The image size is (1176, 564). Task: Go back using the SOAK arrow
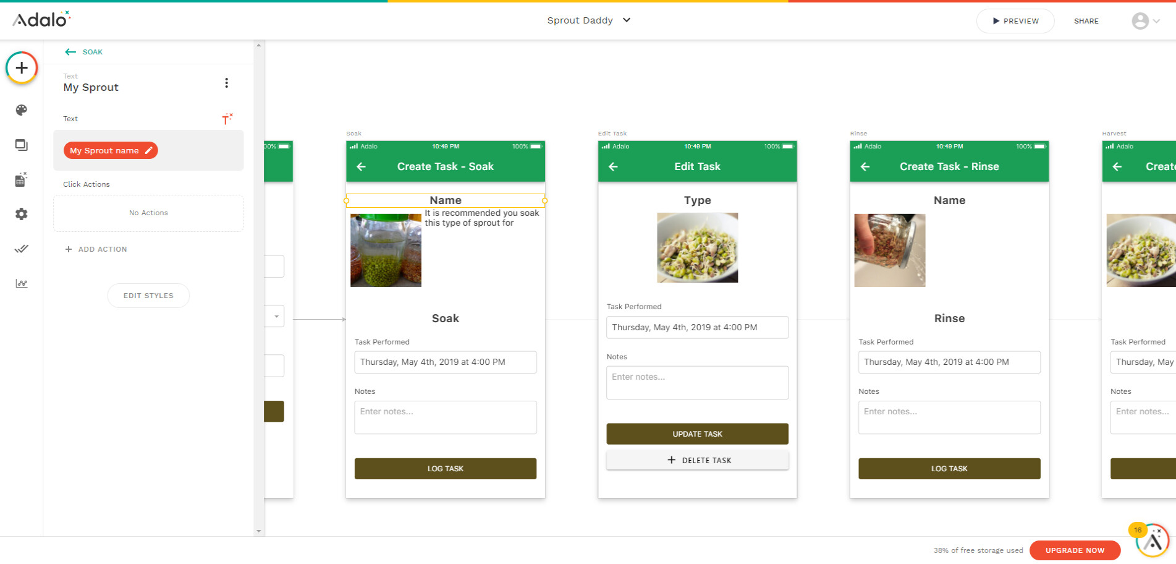pyautogui.click(x=70, y=52)
